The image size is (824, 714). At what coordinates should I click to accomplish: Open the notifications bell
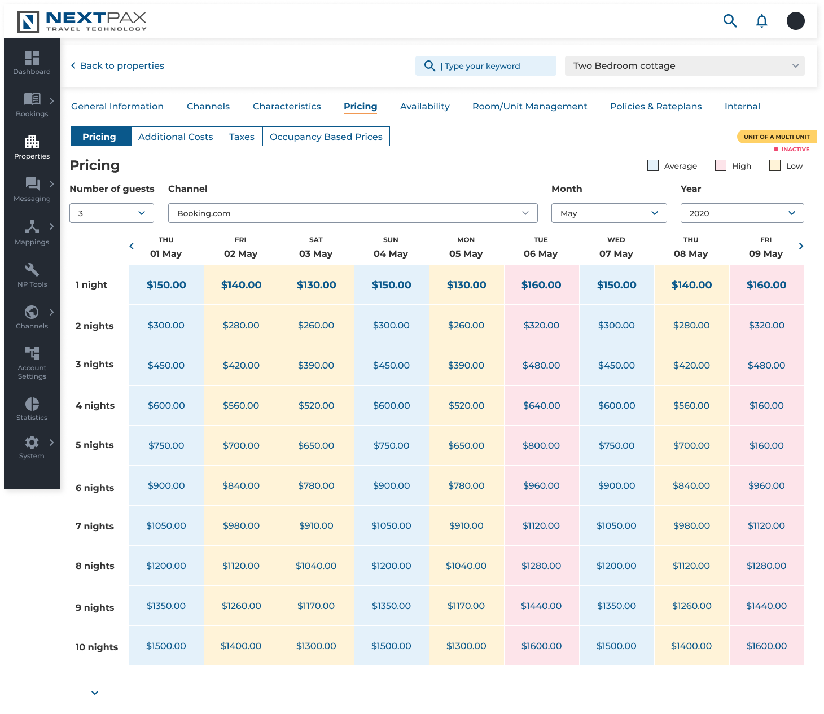coord(761,20)
